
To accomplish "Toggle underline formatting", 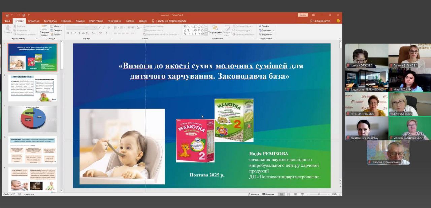I will click(x=76, y=33).
